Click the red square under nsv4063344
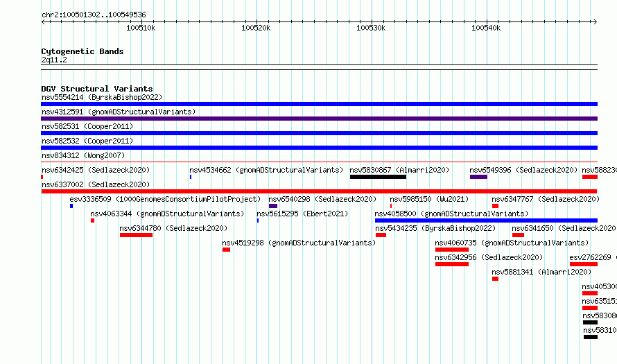 92,220
